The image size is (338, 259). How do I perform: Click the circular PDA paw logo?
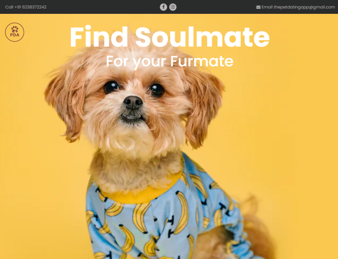point(15,32)
